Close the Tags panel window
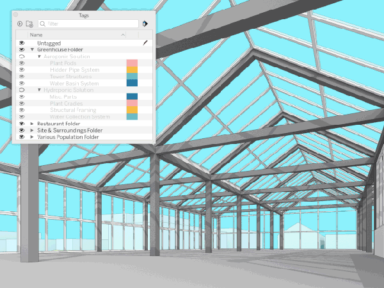This screenshot has width=384, height=288. (x=17, y=13)
